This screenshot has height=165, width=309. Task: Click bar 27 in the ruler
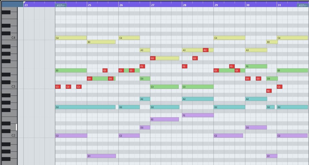pos(153,5)
